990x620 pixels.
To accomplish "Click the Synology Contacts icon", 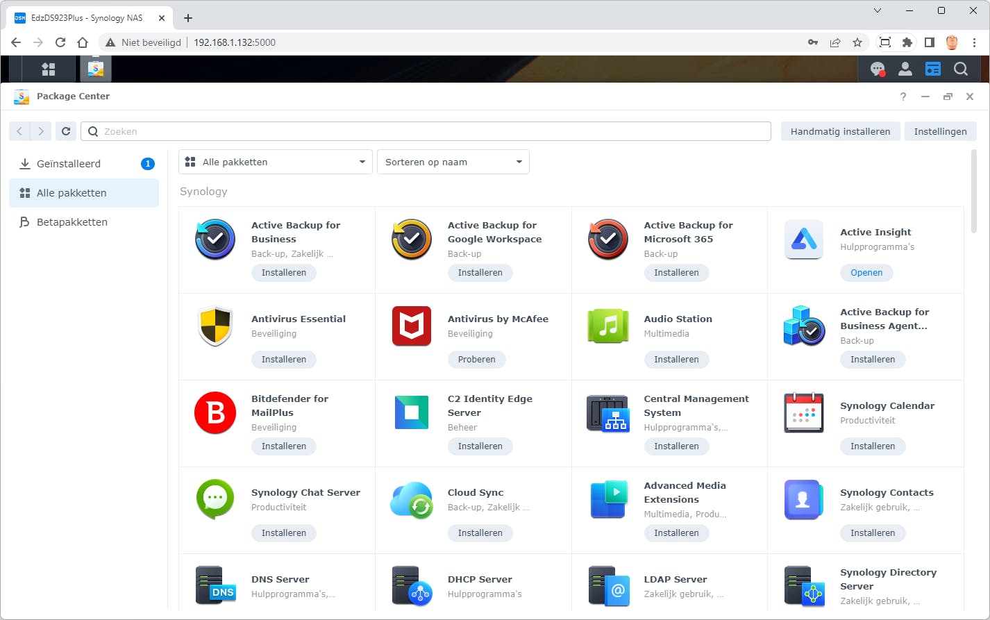I will (804, 500).
